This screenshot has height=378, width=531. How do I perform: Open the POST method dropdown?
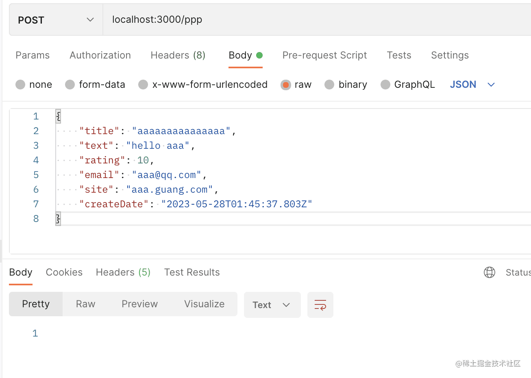pyautogui.click(x=56, y=20)
